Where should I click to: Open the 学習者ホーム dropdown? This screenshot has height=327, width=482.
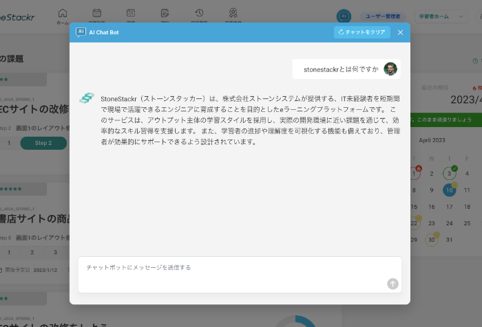[441, 16]
